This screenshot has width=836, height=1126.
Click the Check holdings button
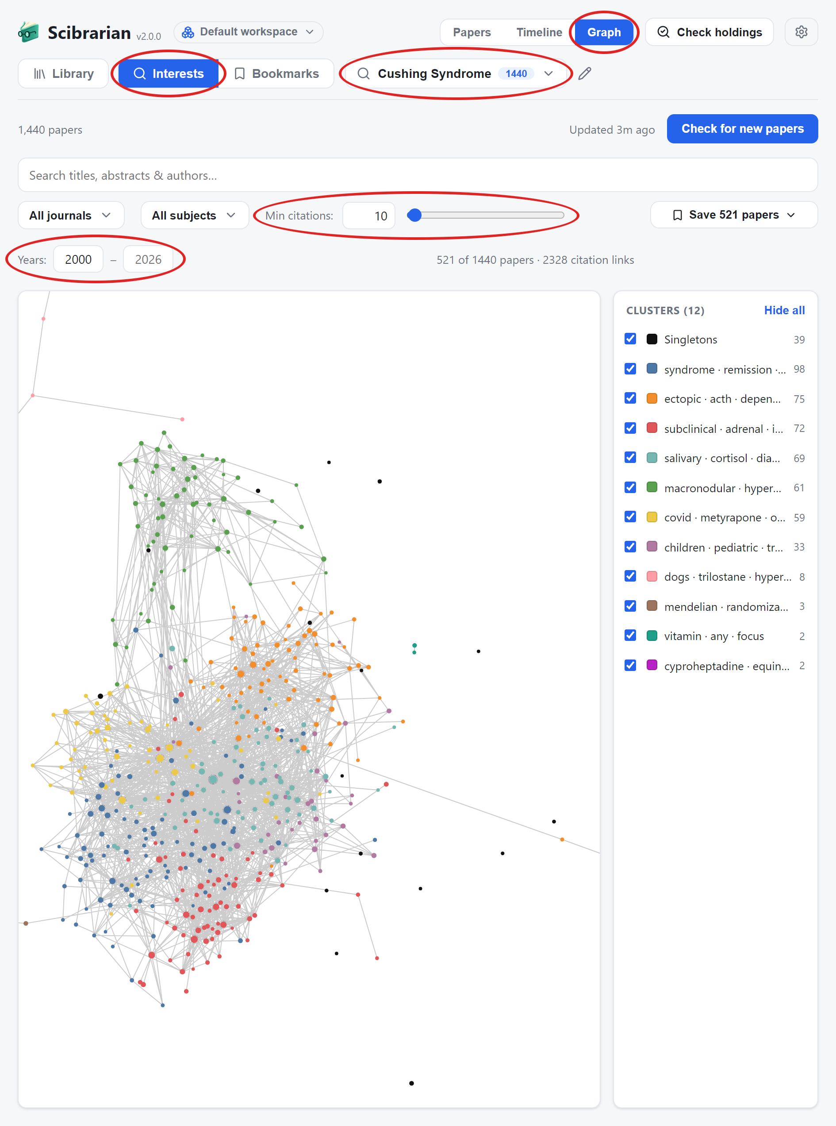point(709,32)
